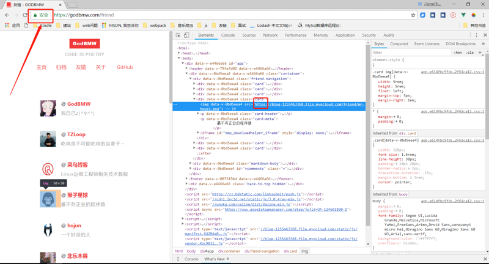Screen dimensions: 489x264
Task: Click the 主页 navigation link
Action: 42,67
